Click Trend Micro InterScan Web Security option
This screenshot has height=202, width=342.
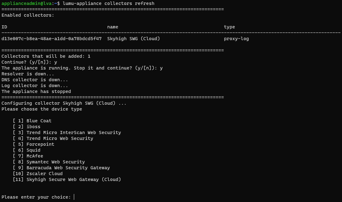(x=74, y=133)
